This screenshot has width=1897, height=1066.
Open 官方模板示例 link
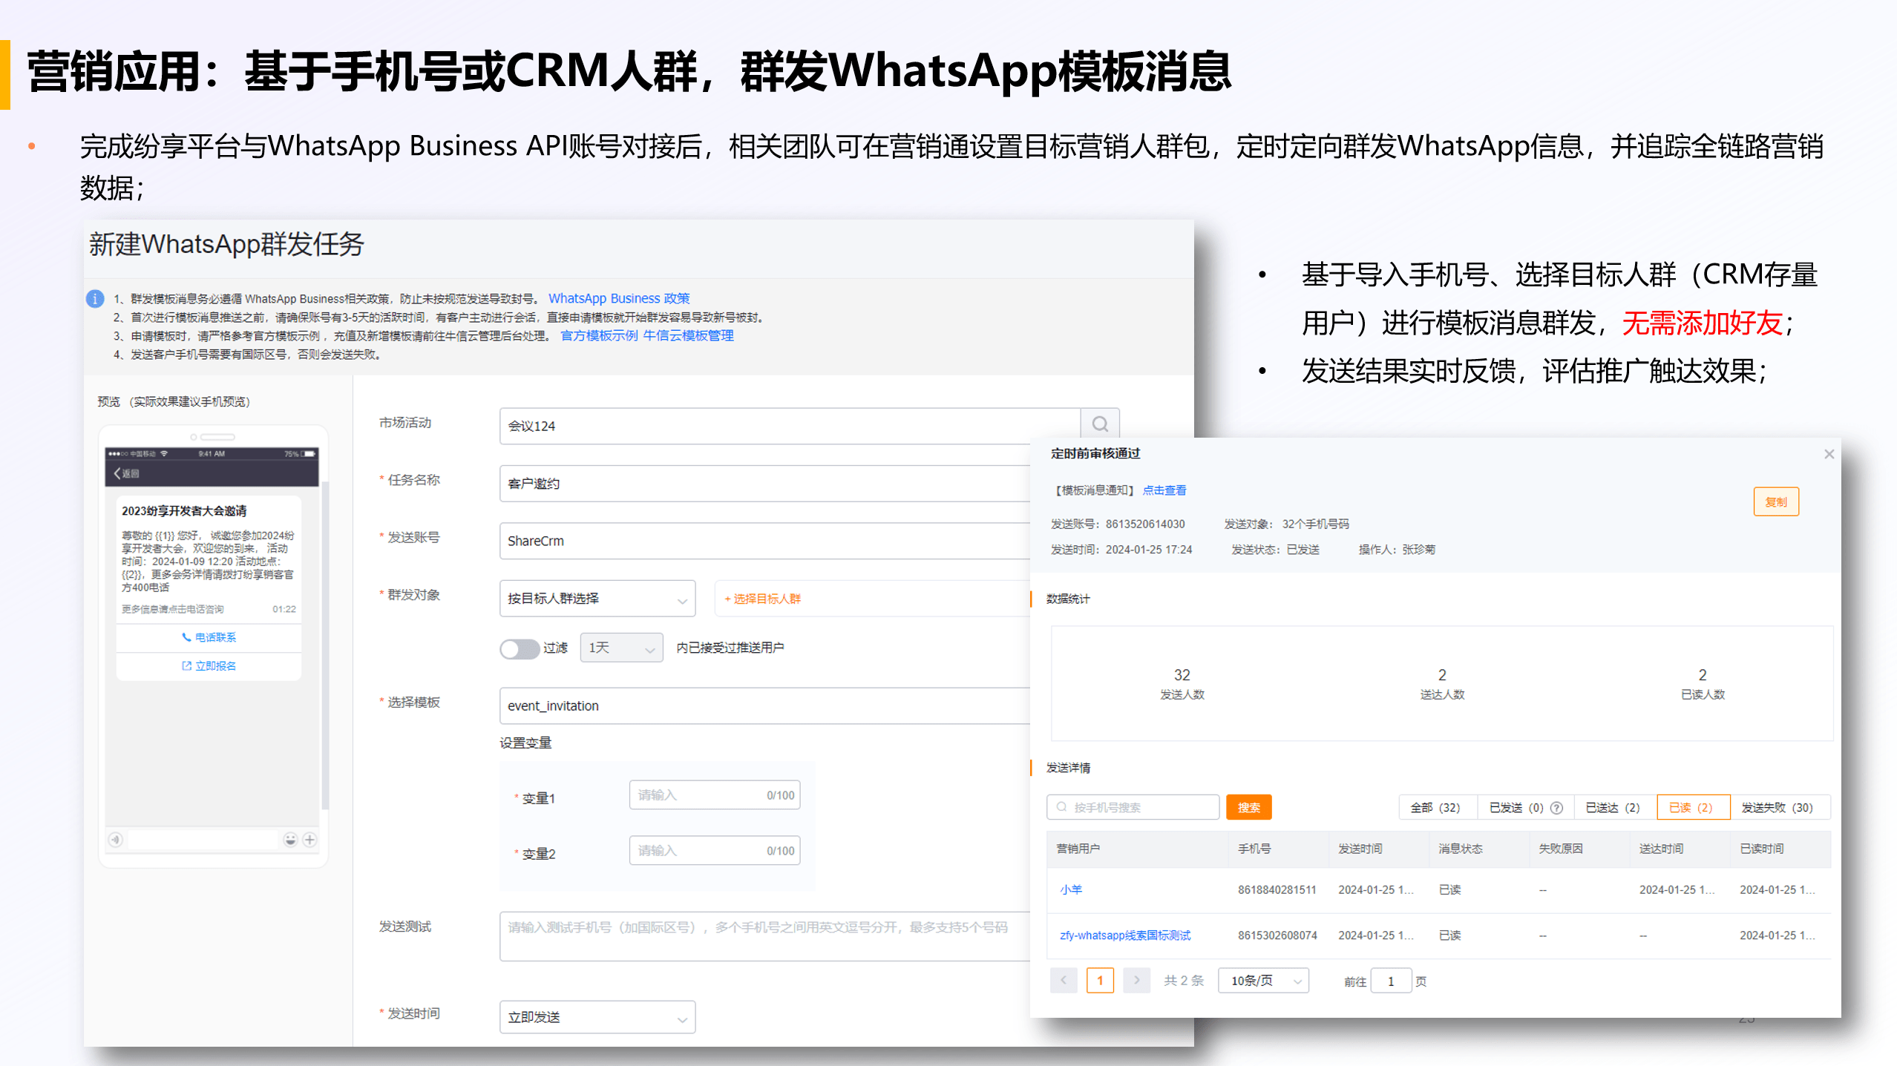(x=599, y=335)
